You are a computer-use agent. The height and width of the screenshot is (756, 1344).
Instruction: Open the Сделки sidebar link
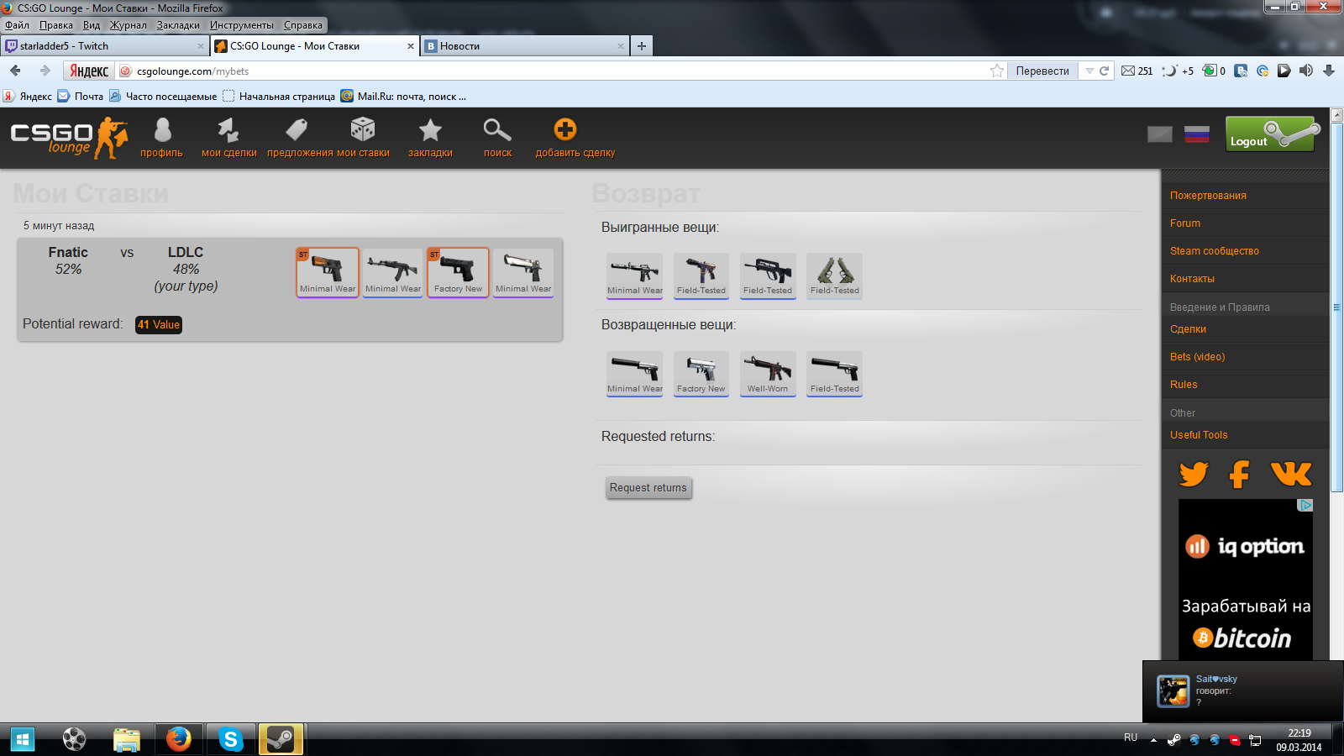[1188, 329]
